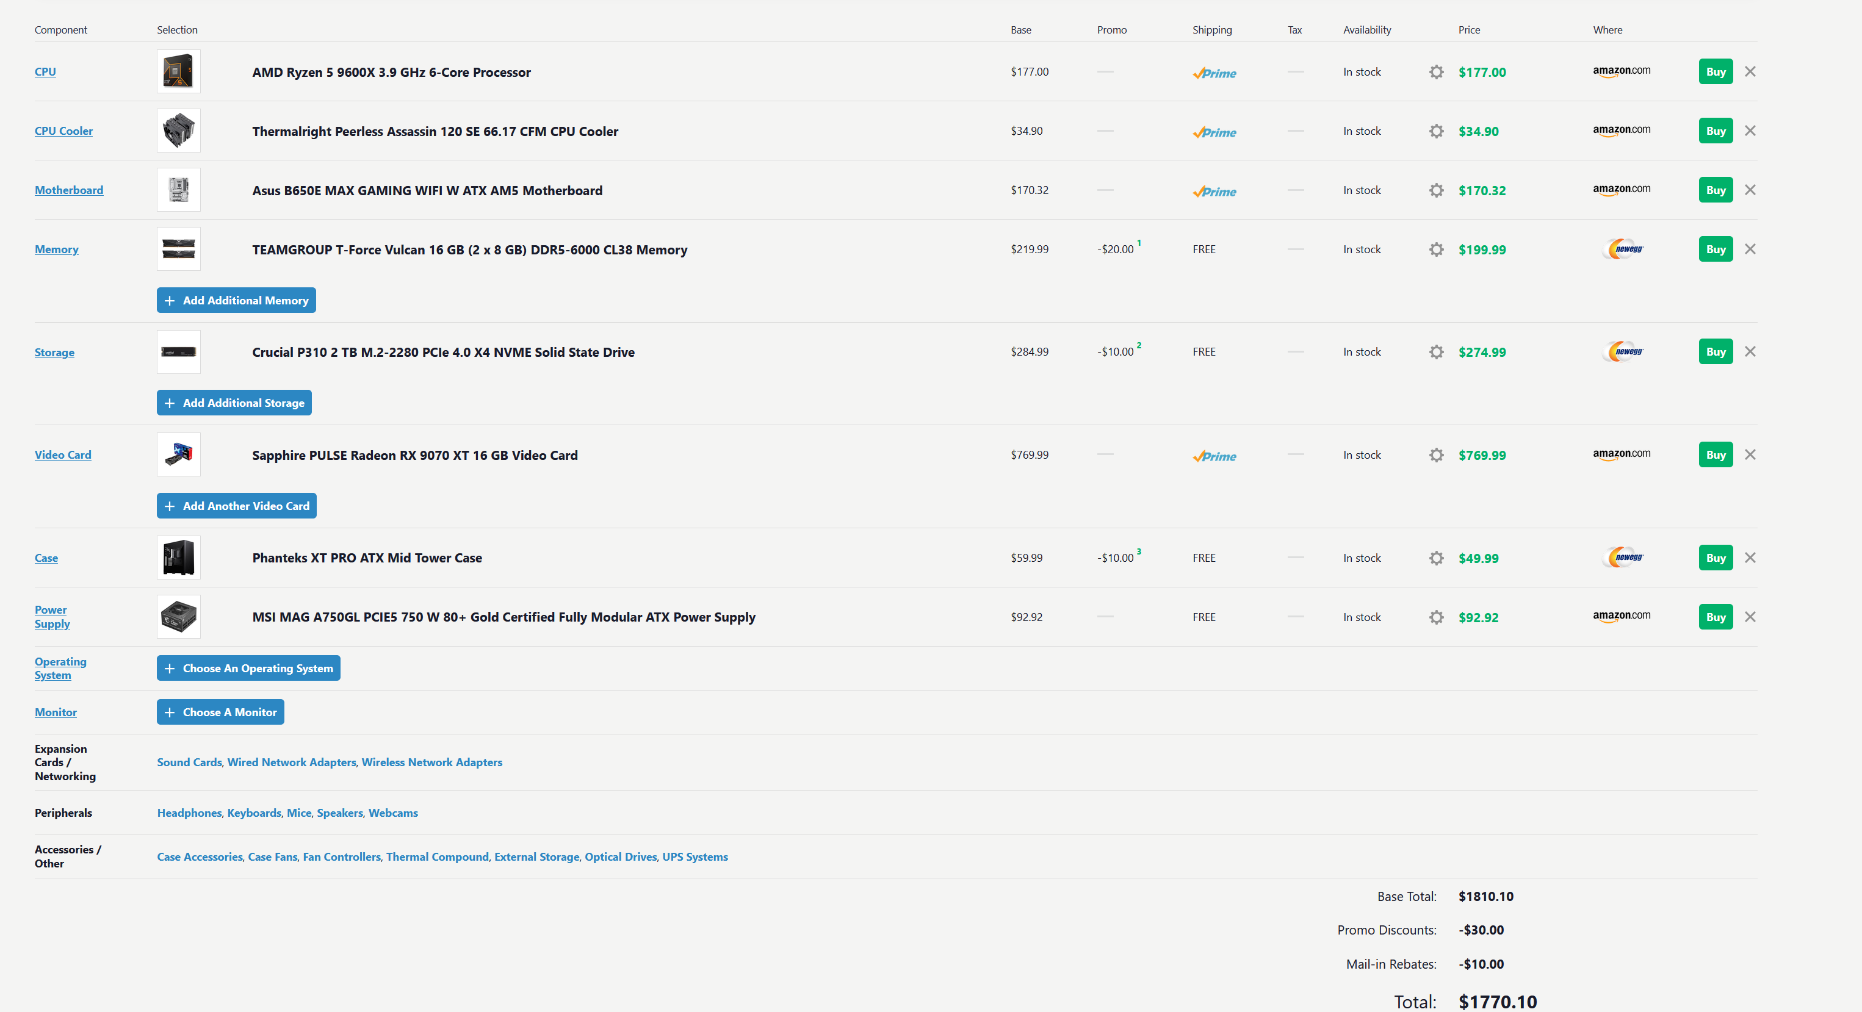The image size is (1862, 1012).
Task: Open the Case component link
Action: click(x=46, y=558)
